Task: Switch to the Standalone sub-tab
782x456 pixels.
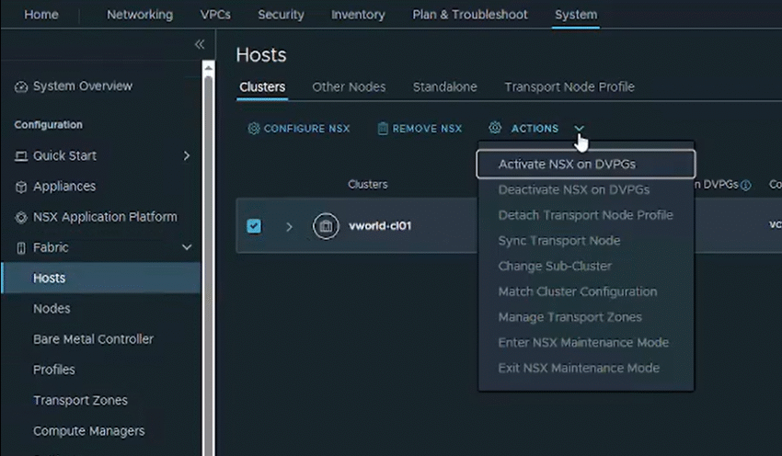Action: pyautogui.click(x=445, y=86)
